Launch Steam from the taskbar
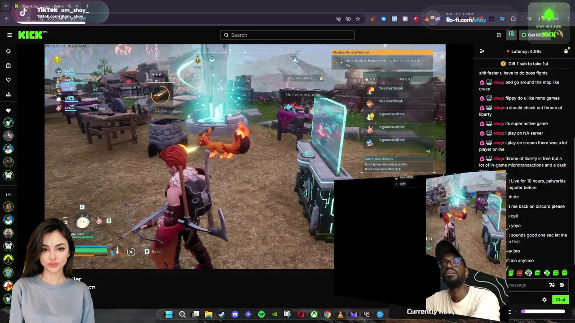Screen dimensions: 575x323 pyautogui.click(x=221, y=314)
